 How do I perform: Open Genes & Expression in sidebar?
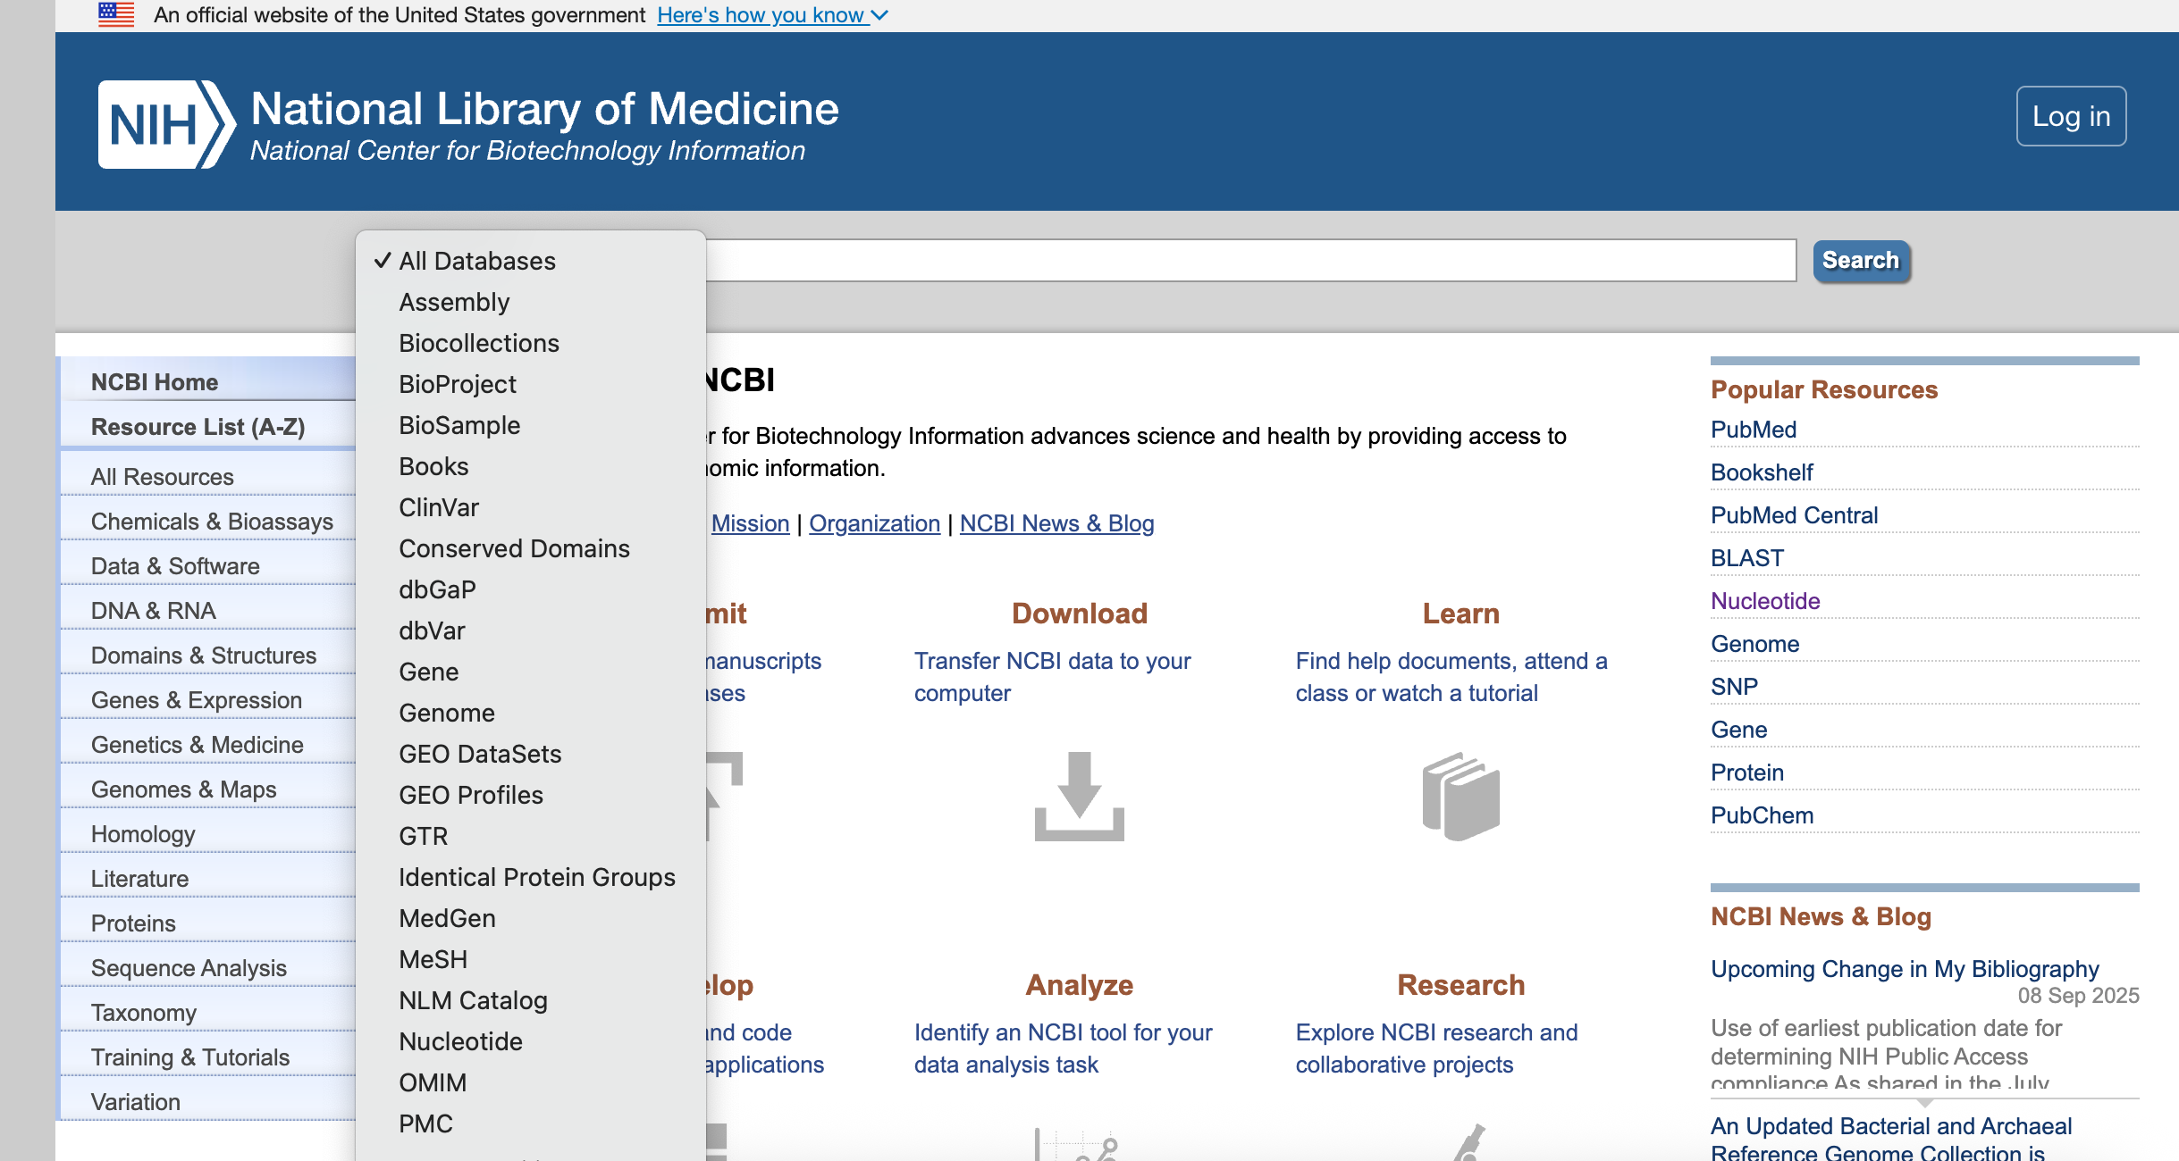tap(197, 700)
